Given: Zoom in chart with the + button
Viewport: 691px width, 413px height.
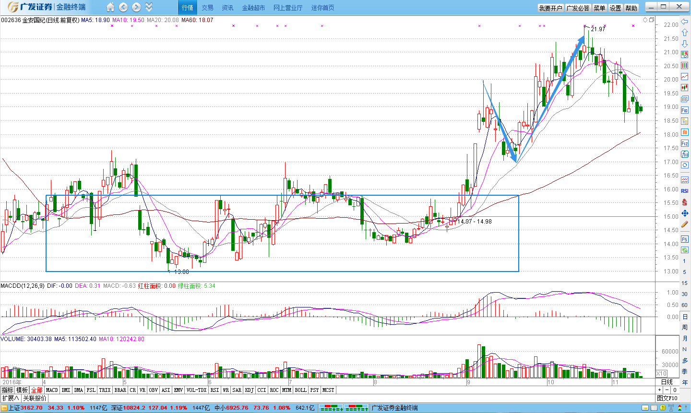Looking at the screenshot, I should coord(660,390).
